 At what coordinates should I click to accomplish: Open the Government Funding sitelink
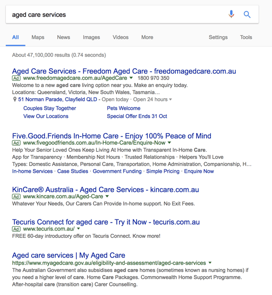point(117,171)
